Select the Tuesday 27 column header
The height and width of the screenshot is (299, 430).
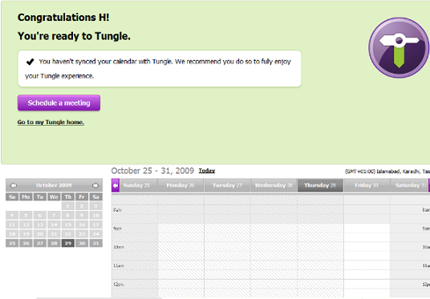click(227, 185)
